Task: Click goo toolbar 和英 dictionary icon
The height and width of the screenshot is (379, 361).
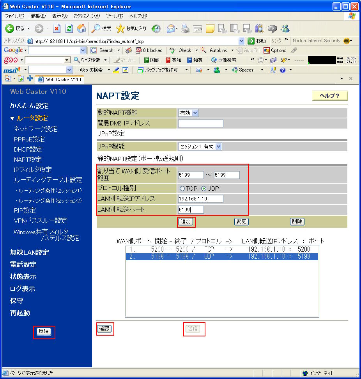Action: point(189,60)
